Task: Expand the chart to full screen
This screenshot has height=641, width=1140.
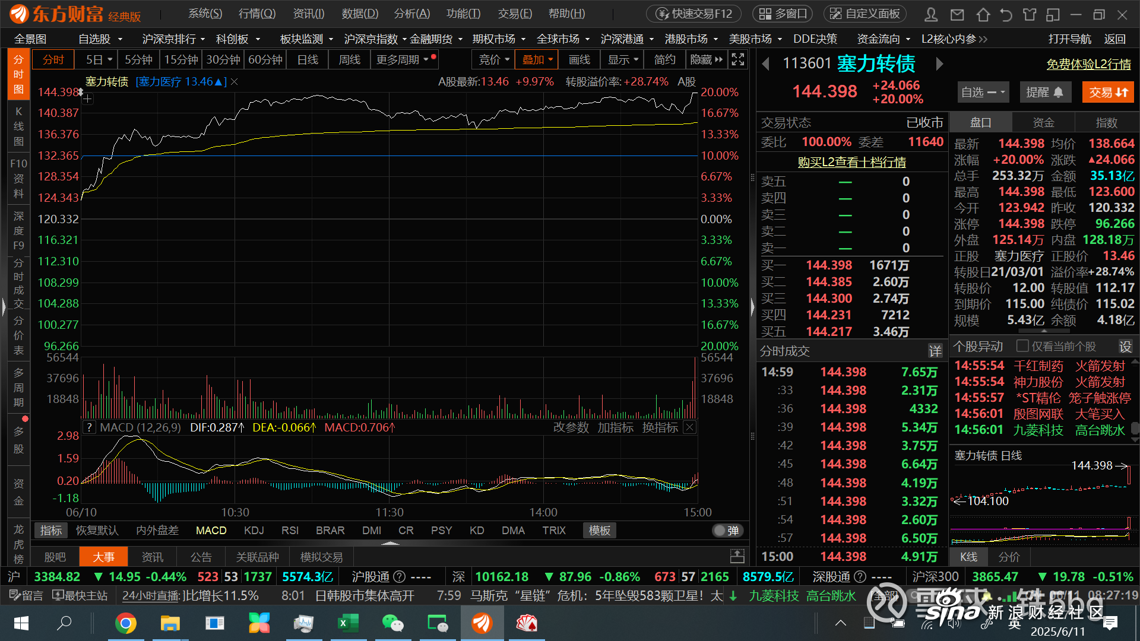Action: [738, 59]
